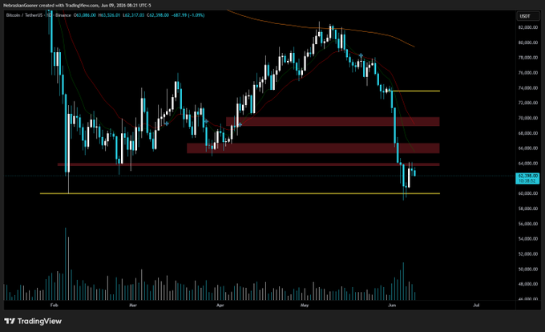Screen dimensions: 545x332
Task: Click the current price label 62,398.00 on the axis
Action: pos(527,178)
